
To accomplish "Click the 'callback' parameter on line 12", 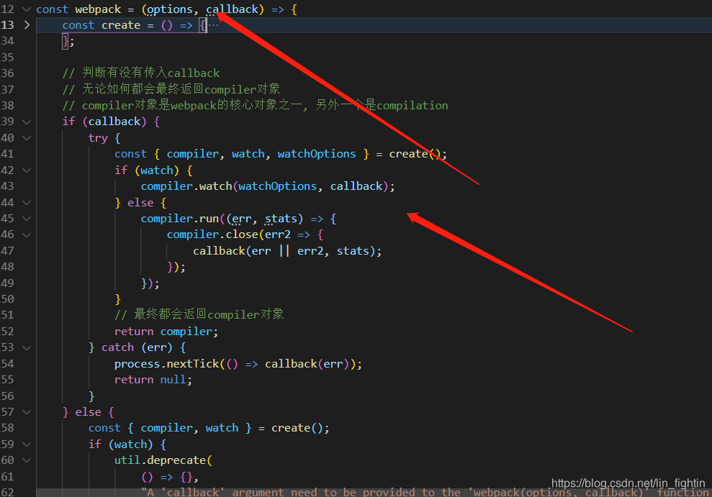I will click(x=232, y=9).
